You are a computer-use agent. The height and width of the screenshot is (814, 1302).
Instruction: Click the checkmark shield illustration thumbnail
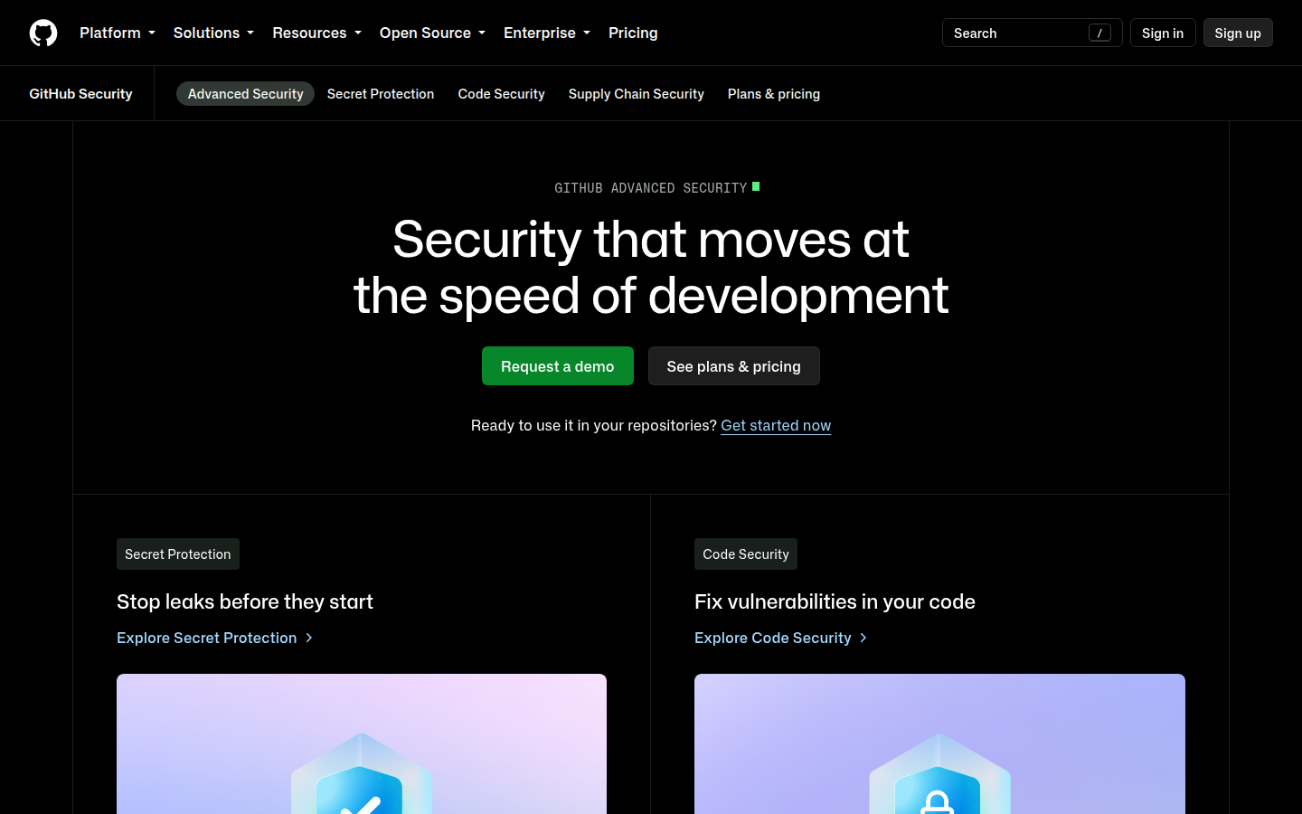tap(362, 743)
